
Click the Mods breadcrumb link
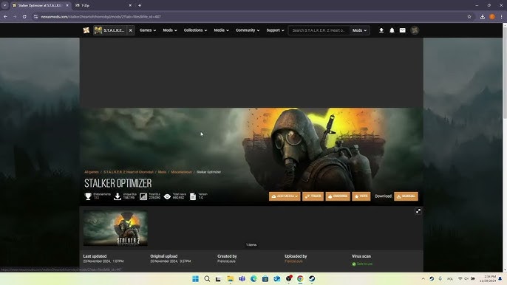(x=162, y=172)
